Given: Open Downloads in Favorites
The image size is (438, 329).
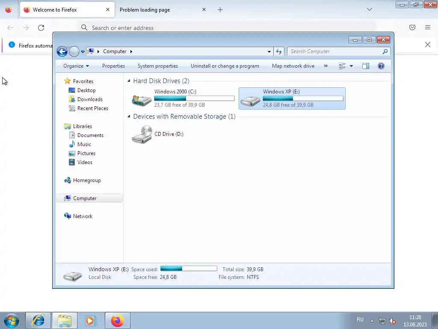Looking at the screenshot, I should tap(90, 99).
